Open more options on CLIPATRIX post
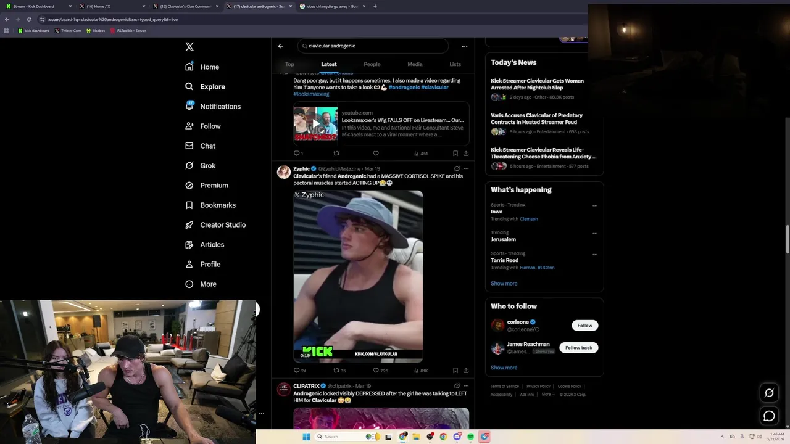Image resolution: width=790 pixels, height=444 pixels. [x=466, y=386]
